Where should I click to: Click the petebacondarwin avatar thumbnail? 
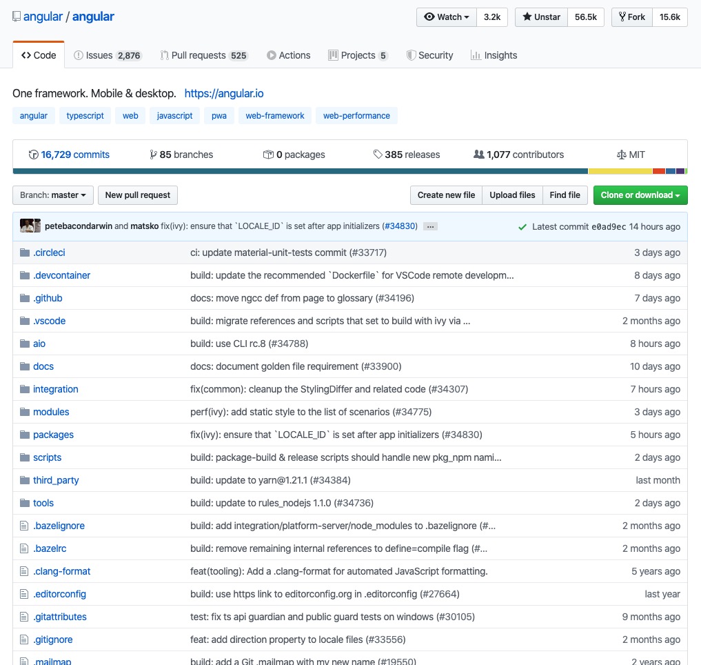[28, 226]
